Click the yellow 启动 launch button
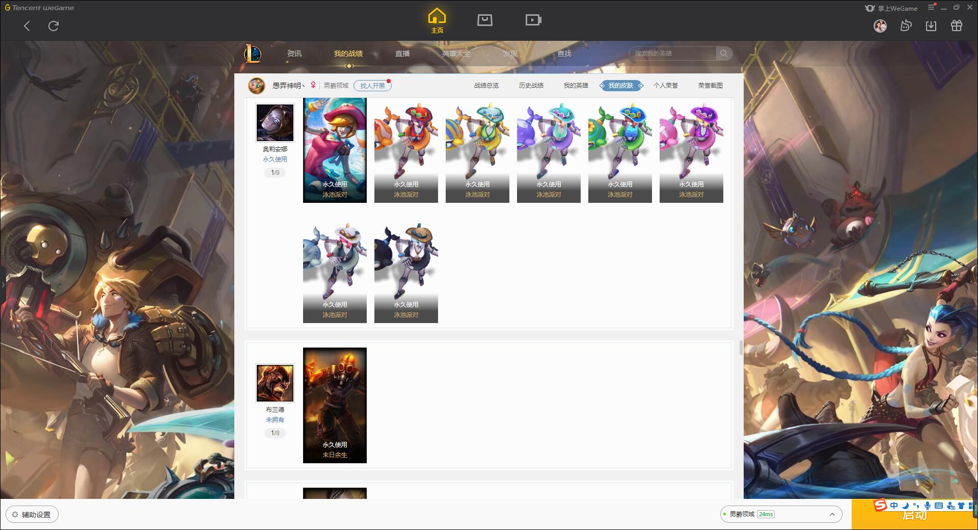The width and height of the screenshot is (978, 530). 914,514
